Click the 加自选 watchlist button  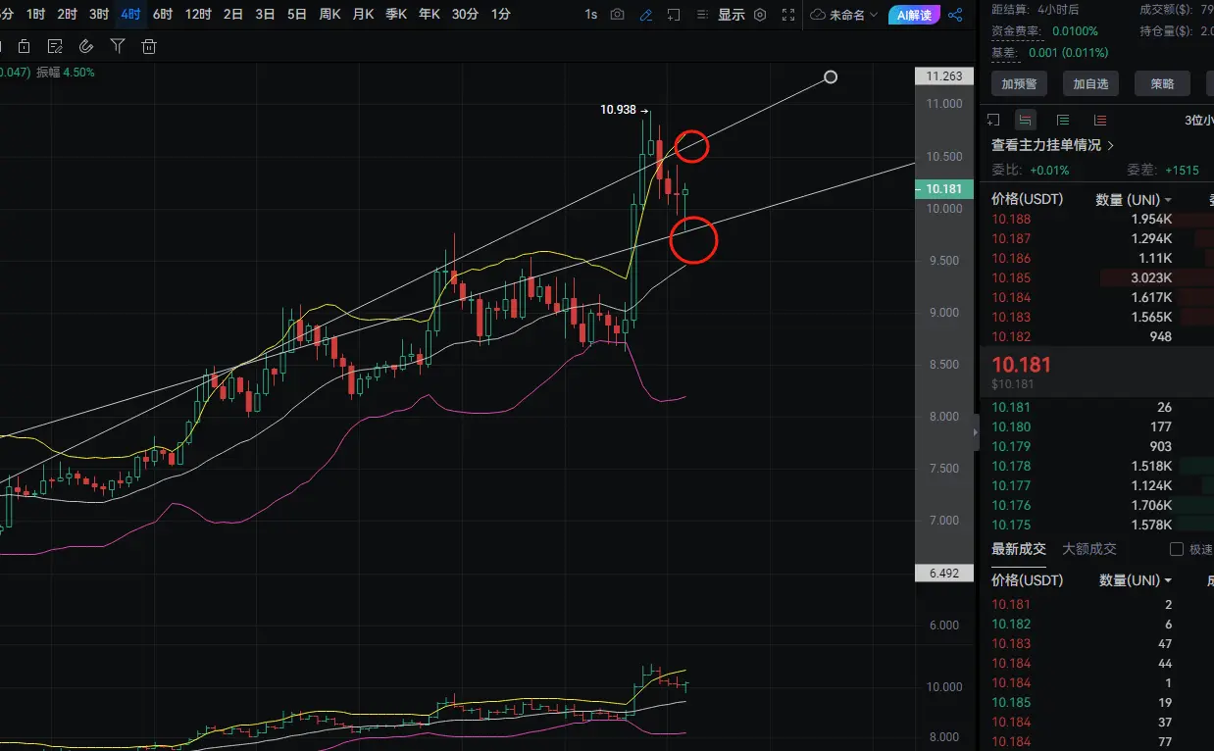(x=1090, y=83)
